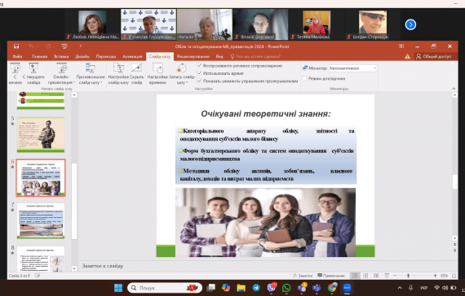The height and width of the screenshot is (296, 465).
Task: Open the File tab
Action: [17, 56]
